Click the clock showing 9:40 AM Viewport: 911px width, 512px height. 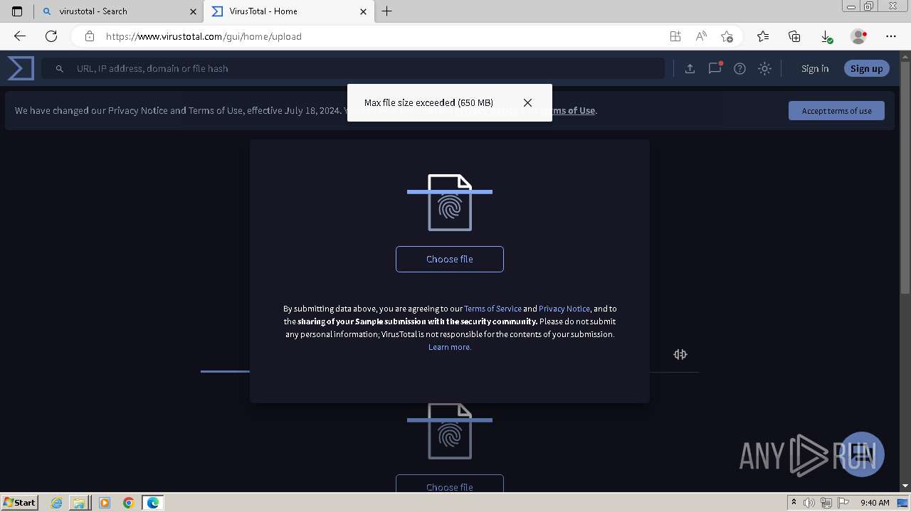pyautogui.click(x=875, y=503)
